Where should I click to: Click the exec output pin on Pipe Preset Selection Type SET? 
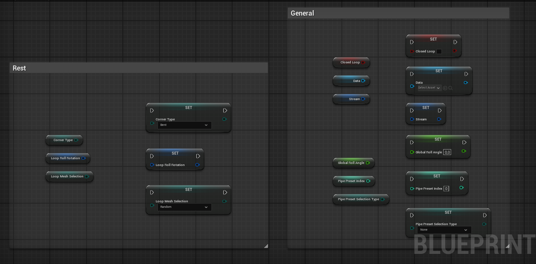click(x=485, y=215)
